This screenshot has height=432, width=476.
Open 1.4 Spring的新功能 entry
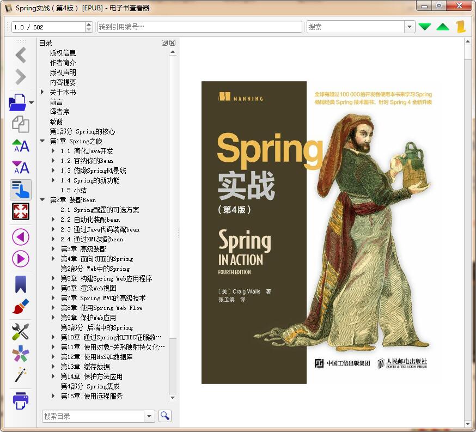pyautogui.click(x=90, y=180)
